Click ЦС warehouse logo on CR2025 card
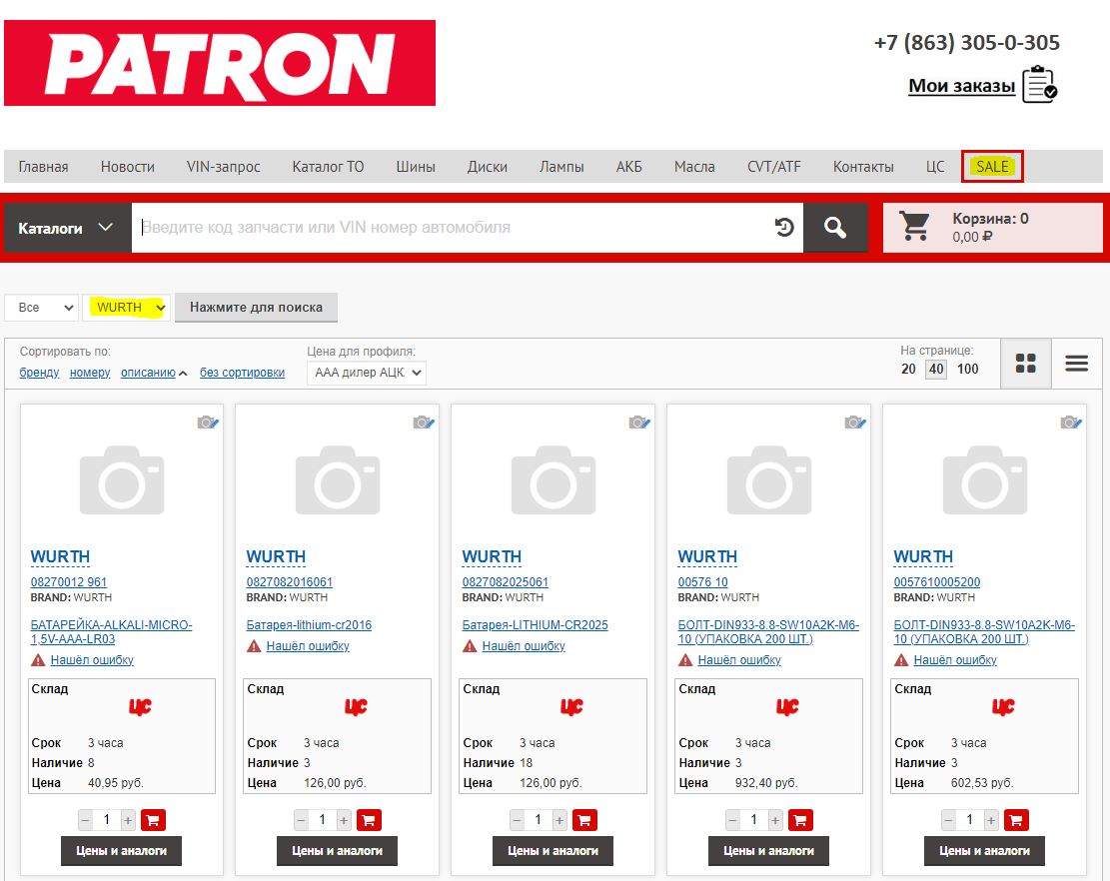1110x881 pixels. pyautogui.click(x=572, y=706)
